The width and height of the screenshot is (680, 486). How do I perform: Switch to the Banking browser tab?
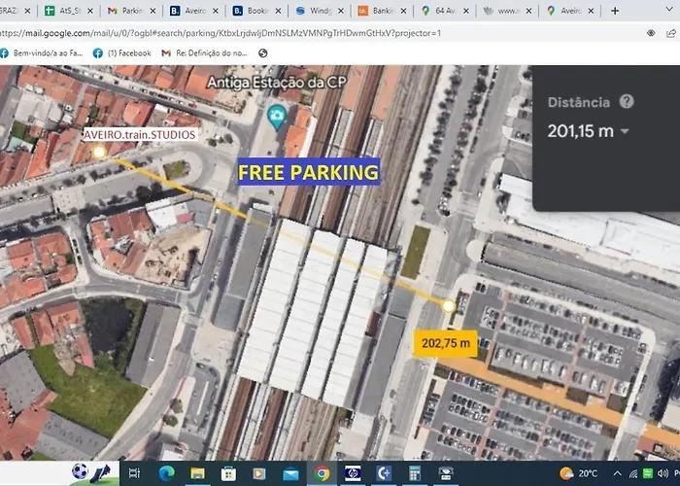tap(380, 11)
